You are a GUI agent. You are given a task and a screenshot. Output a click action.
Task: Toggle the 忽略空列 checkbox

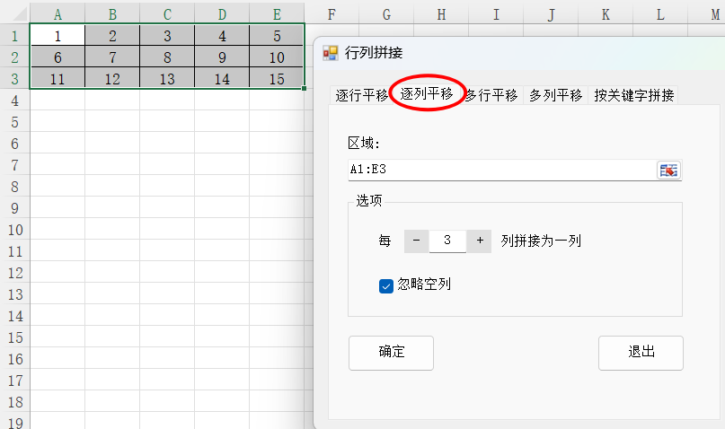point(386,285)
